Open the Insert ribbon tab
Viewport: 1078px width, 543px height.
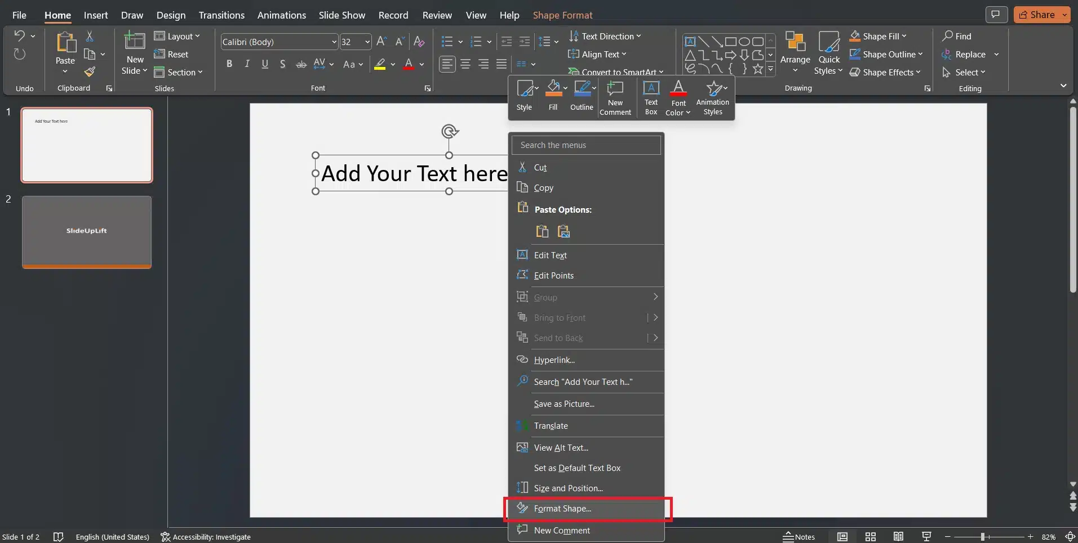[x=96, y=15]
